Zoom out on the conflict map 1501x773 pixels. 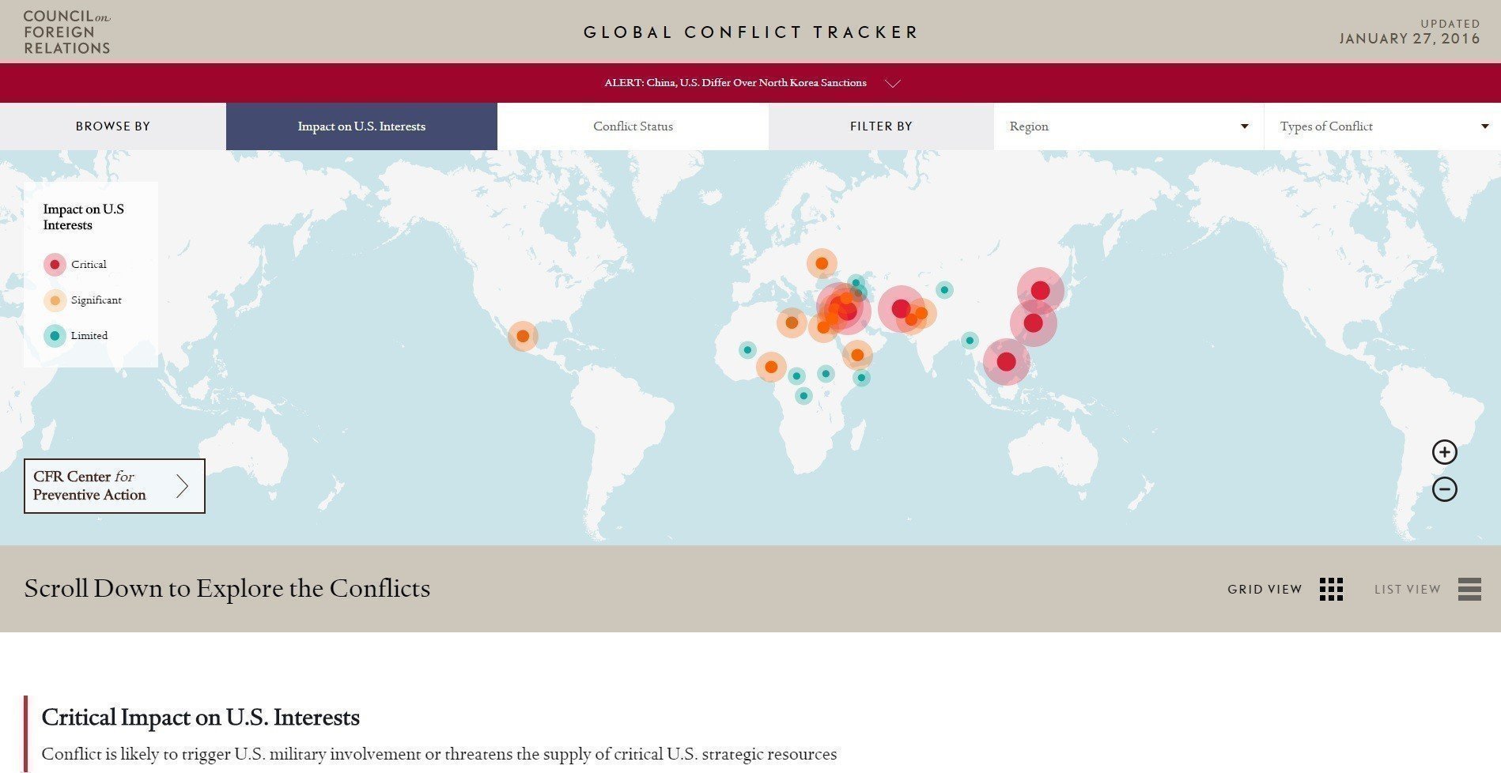coord(1444,489)
